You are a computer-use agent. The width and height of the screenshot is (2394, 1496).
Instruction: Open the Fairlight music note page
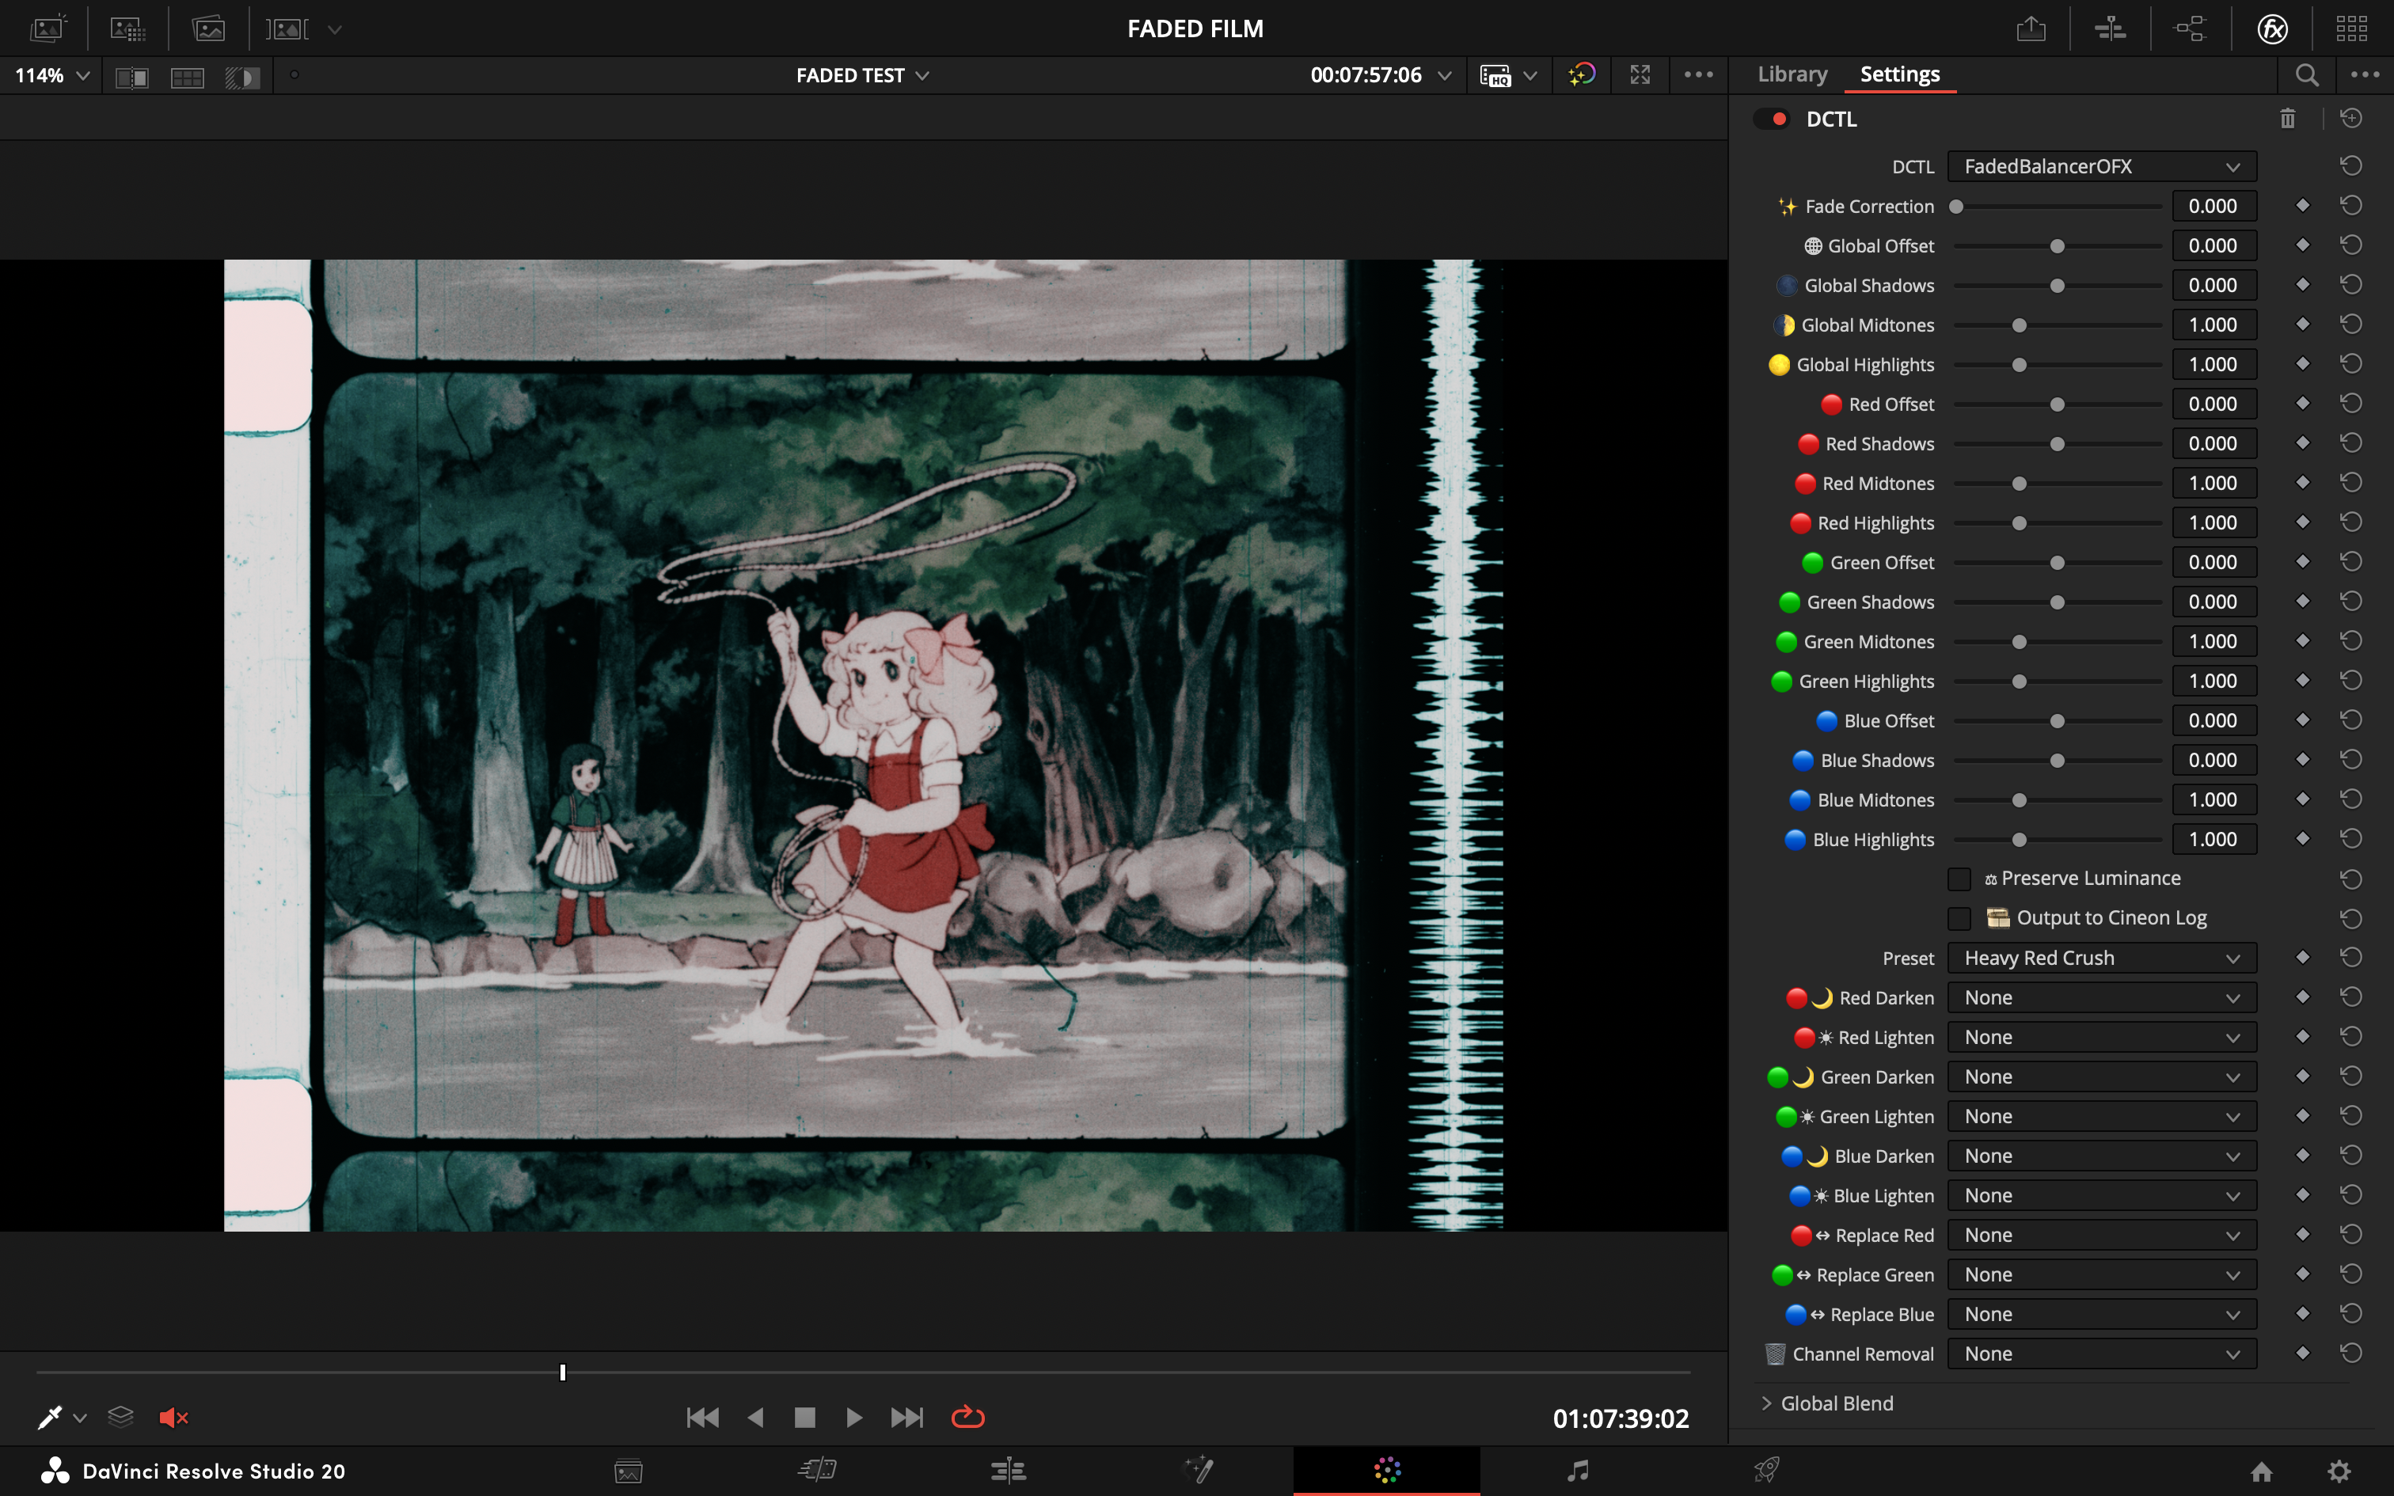coord(1578,1471)
